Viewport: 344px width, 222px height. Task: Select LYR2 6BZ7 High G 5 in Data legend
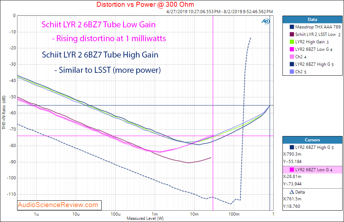314,64
